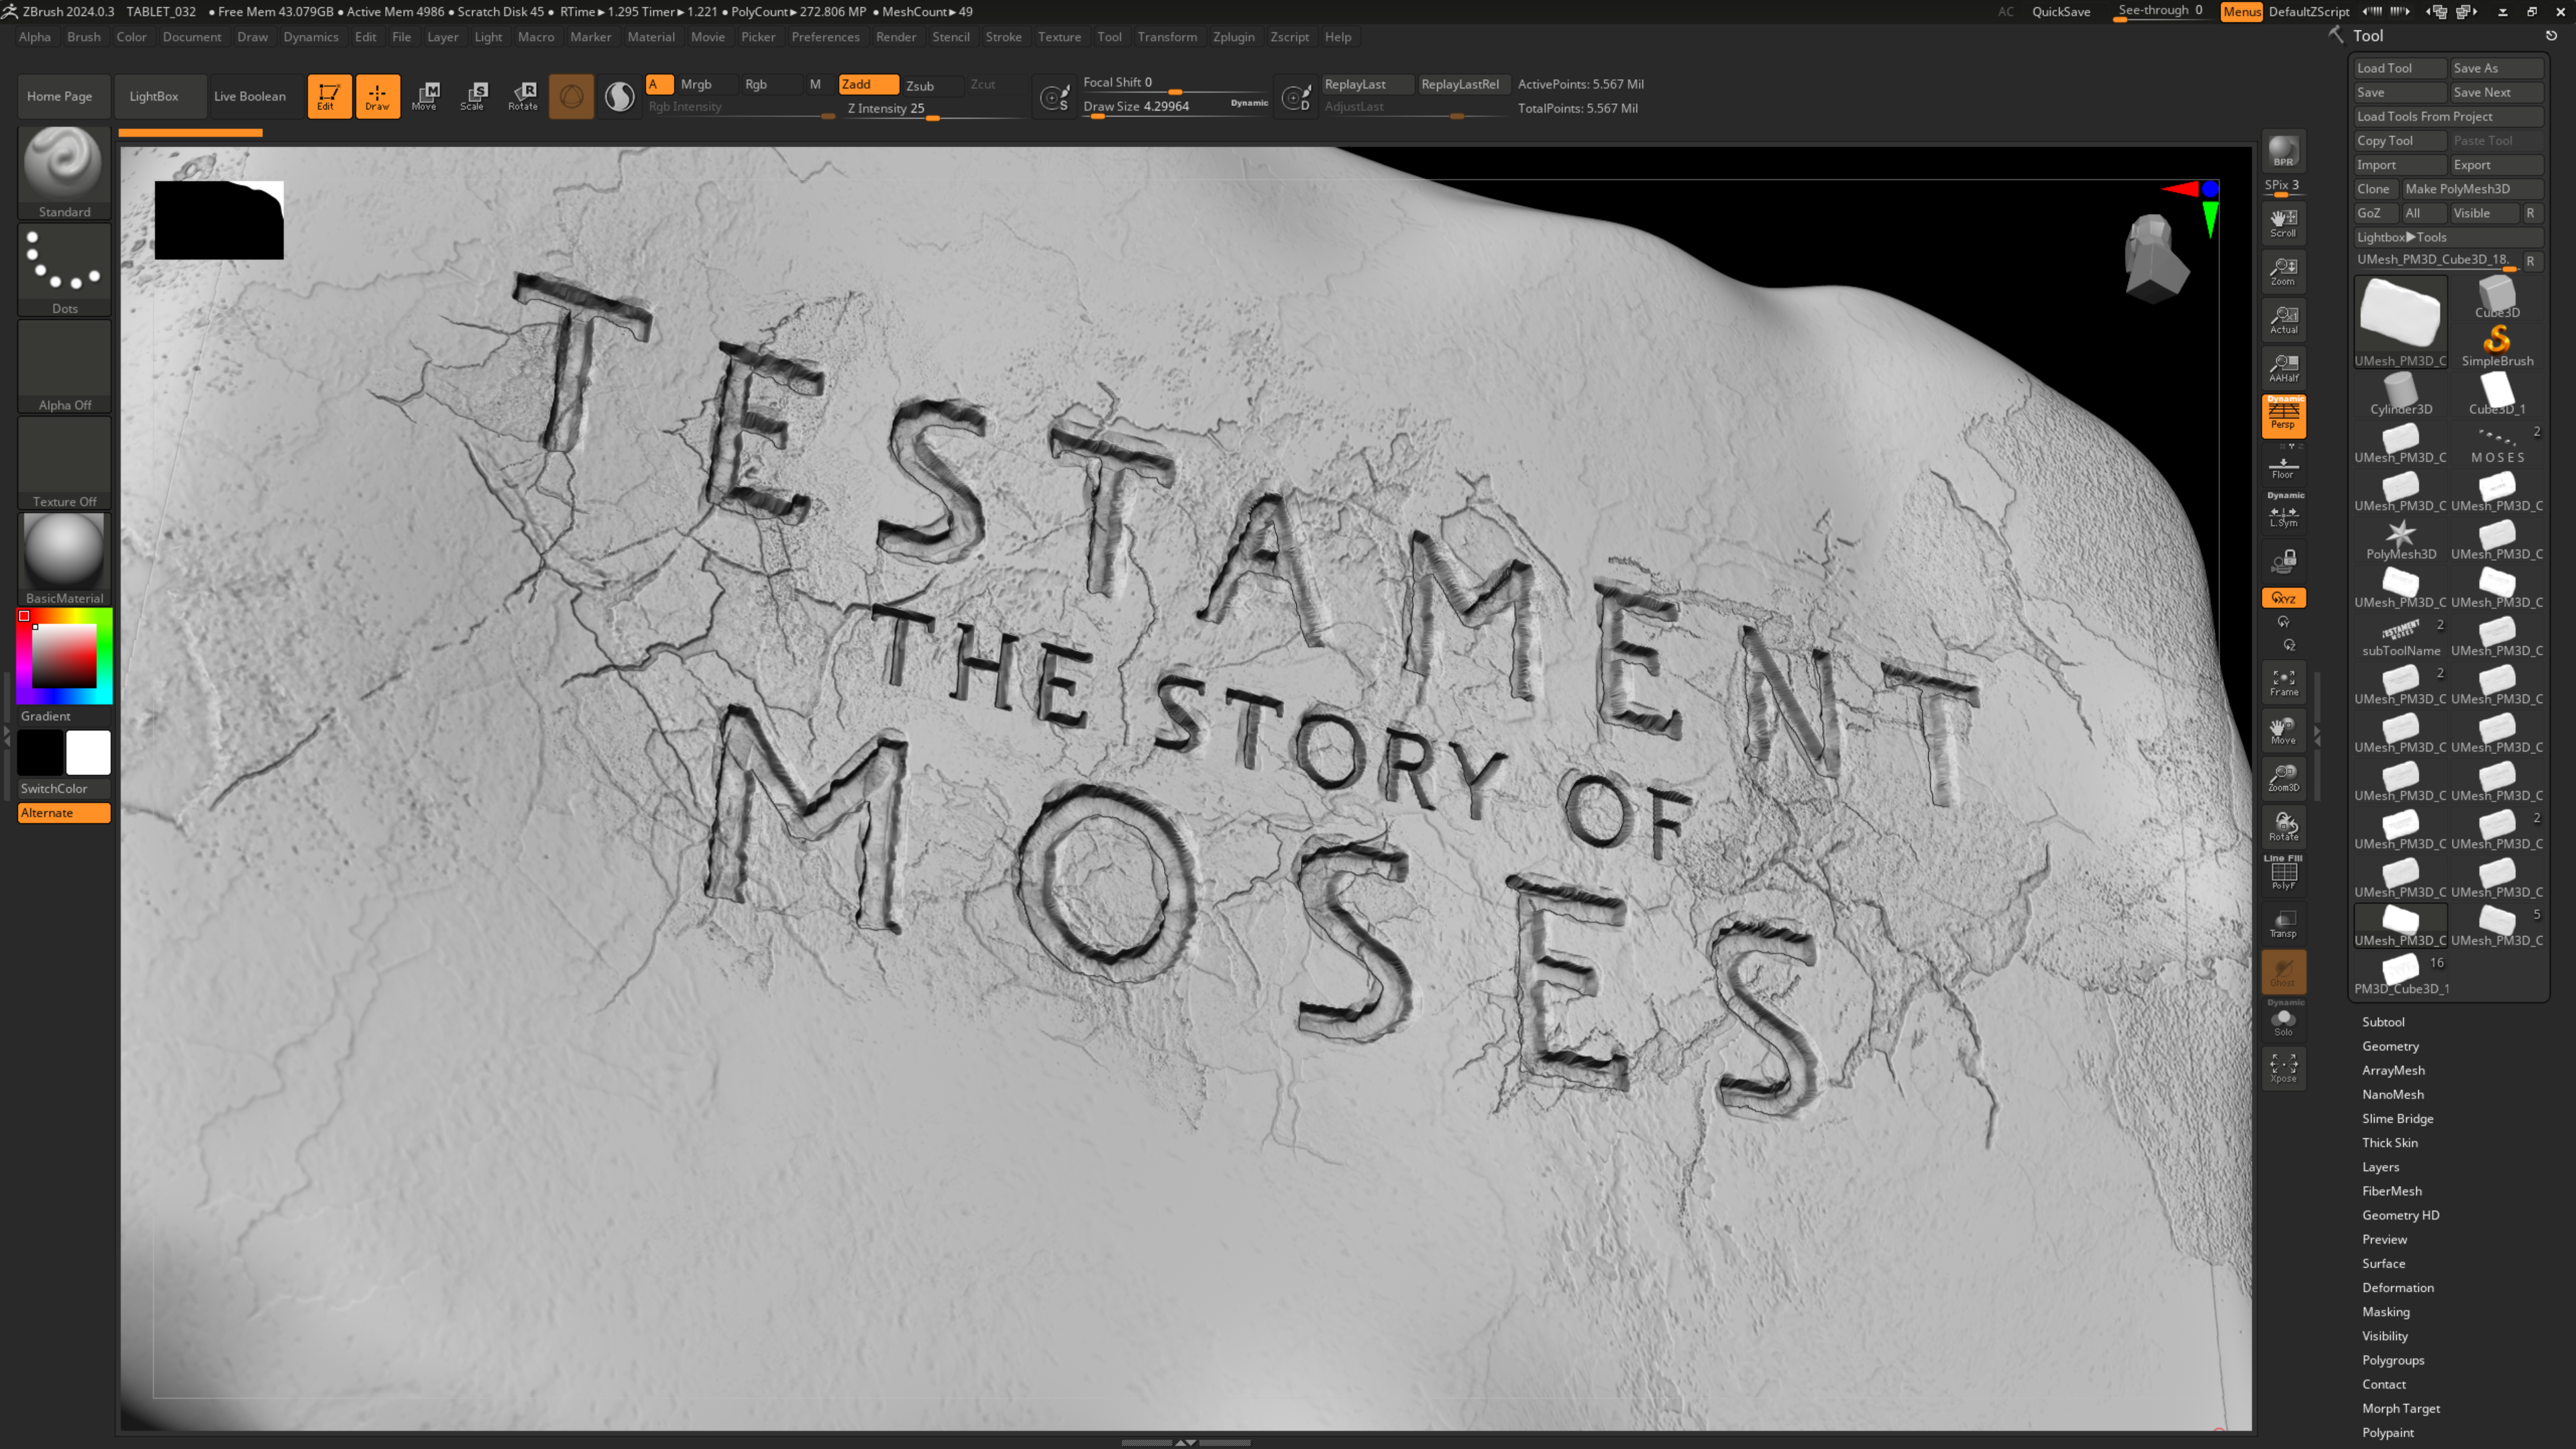Click the Floor grid icon
This screenshot has height=1449, width=2576.
coord(2283,467)
